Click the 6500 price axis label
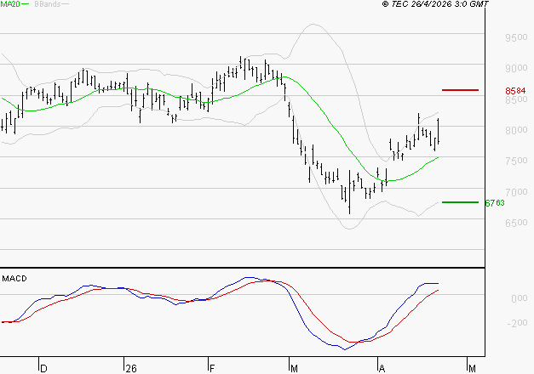 [x=516, y=223]
